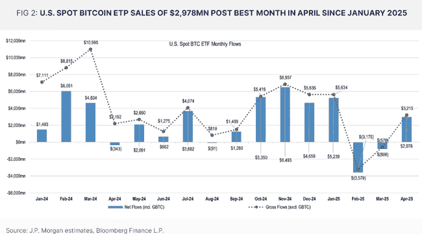Image resolution: width=422 pixels, height=234 pixels.
Task: Select the Apr-25 gross flows point at $3,215
Action: coord(406,115)
